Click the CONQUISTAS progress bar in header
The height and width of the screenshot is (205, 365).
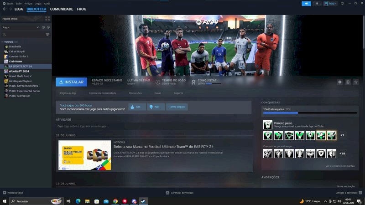point(214,84)
